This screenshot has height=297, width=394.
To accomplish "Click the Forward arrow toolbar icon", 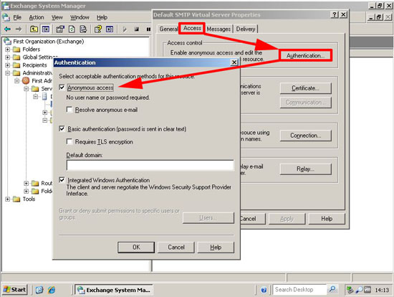I will click(19, 29).
